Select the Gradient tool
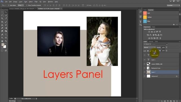This screenshot has height=102, width=181. pos(6,28)
